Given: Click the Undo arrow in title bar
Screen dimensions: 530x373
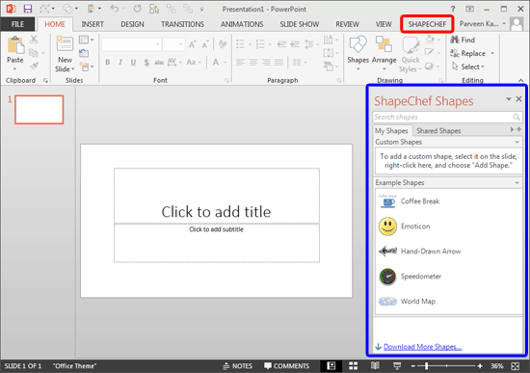Looking at the screenshot, I should 115,9.
